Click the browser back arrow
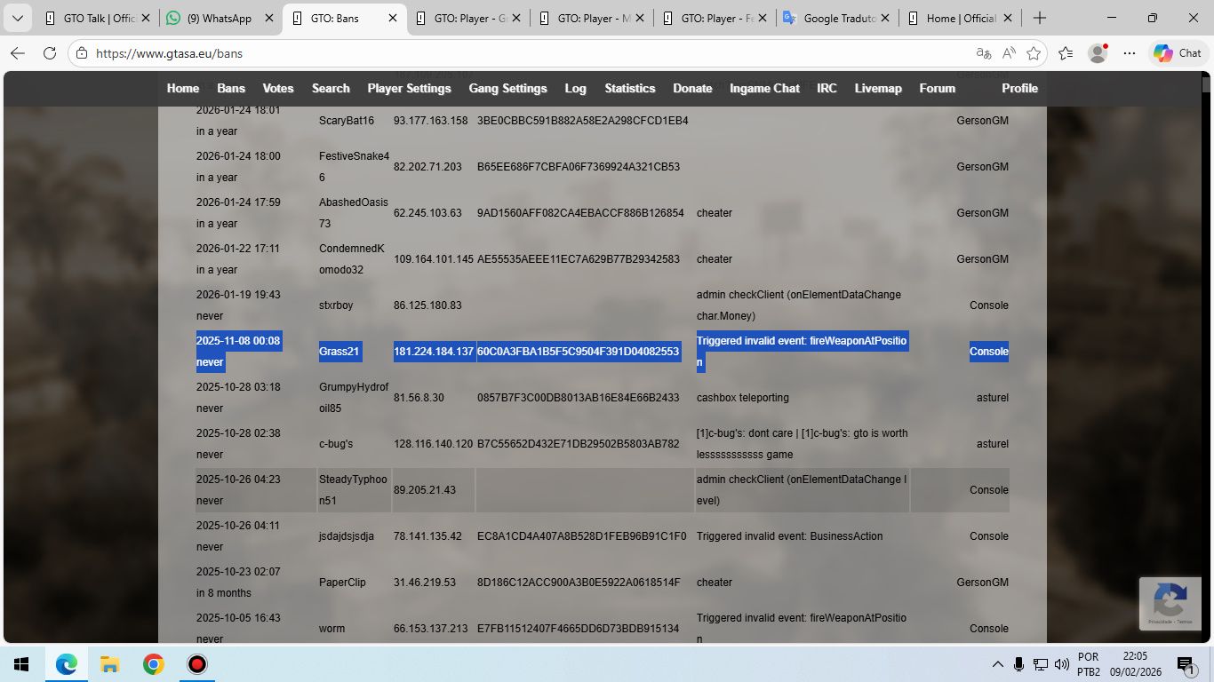This screenshot has width=1214, height=682. point(18,53)
